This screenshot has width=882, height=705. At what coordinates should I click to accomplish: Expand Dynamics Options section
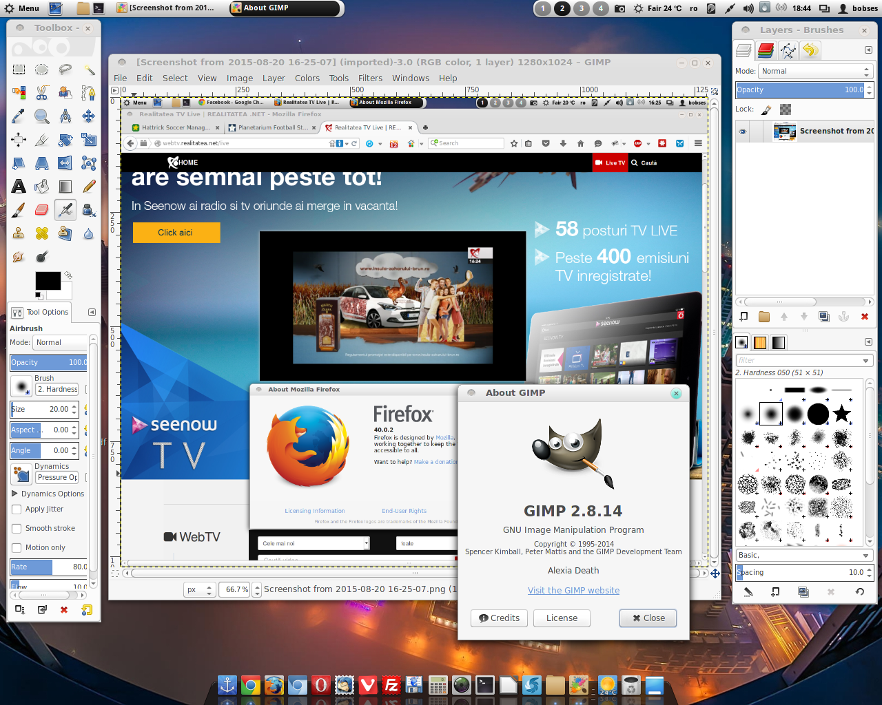[15, 494]
